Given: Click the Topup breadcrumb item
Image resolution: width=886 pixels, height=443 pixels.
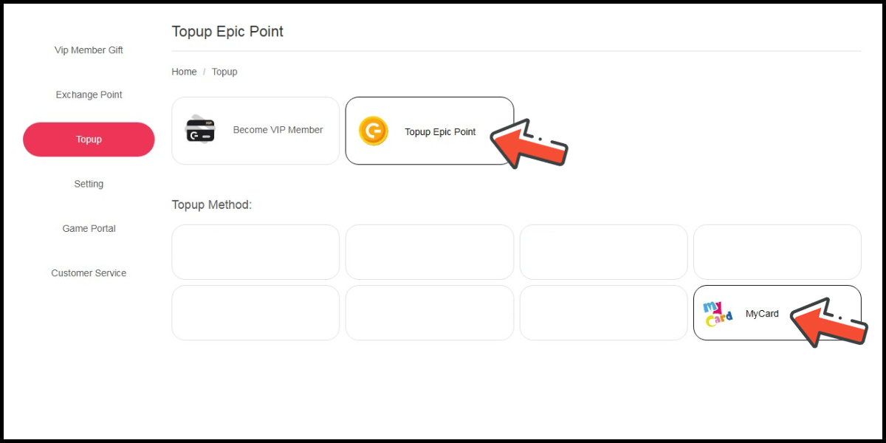Looking at the screenshot, I should click(224, 72).
